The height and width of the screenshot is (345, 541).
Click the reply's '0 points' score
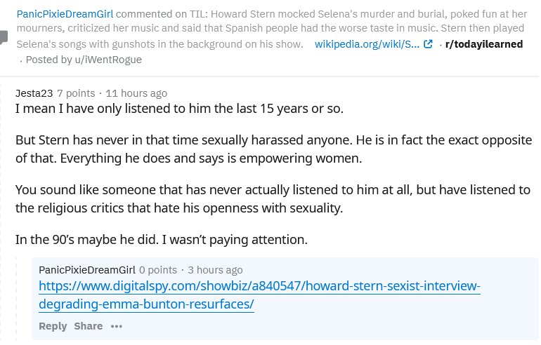158,270
